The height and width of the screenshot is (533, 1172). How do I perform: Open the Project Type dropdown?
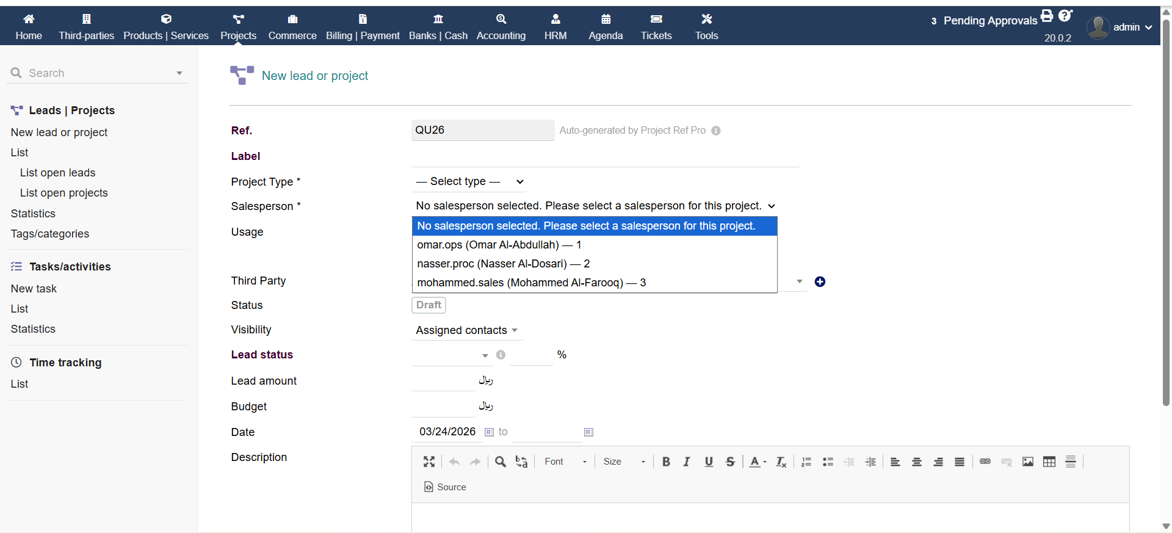tap(469, 181)
